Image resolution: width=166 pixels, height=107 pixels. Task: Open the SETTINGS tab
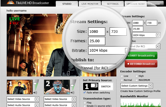(x=113, y=4)
